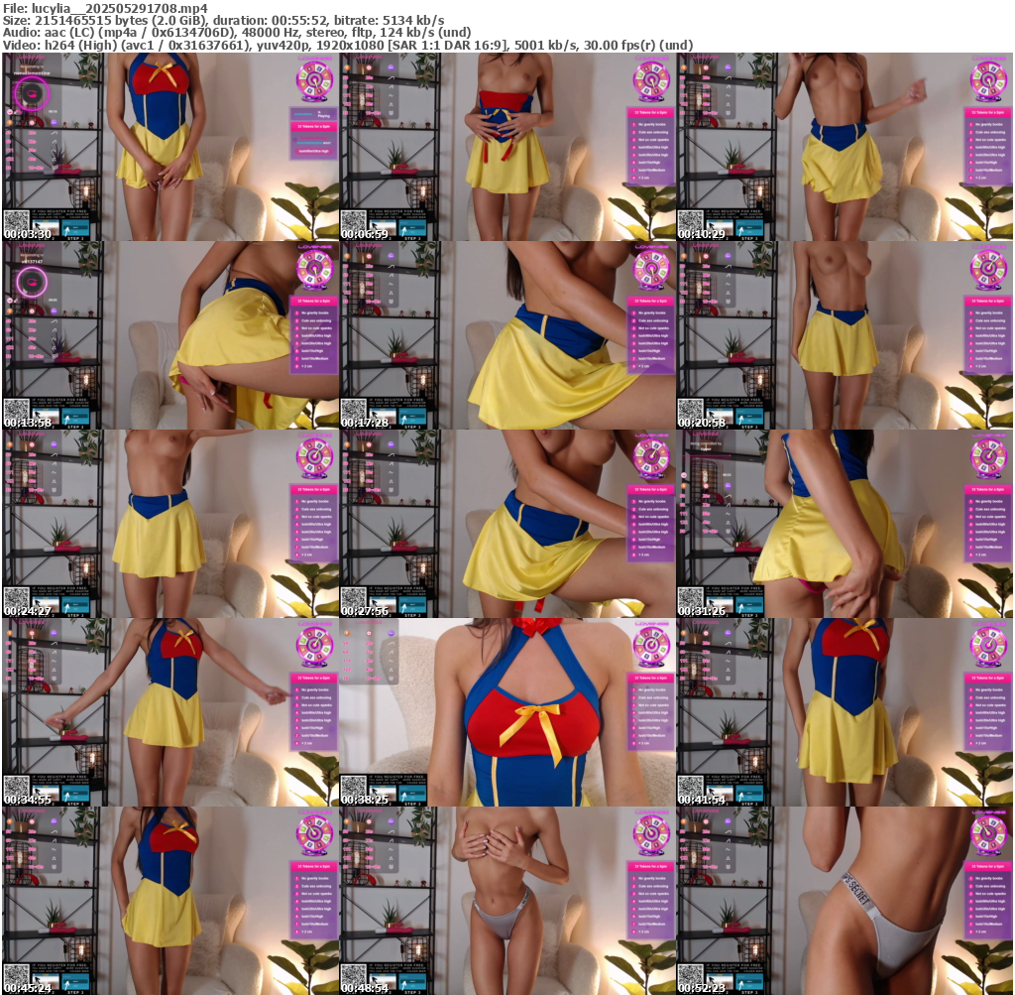Click the 'Tokens for a Spin' banner at 00:41:54
Screen dimensions: 1015x995
pos(988,678)
